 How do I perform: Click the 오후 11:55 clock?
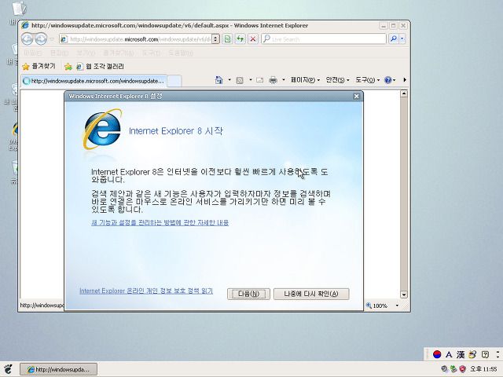pos(483,369)
